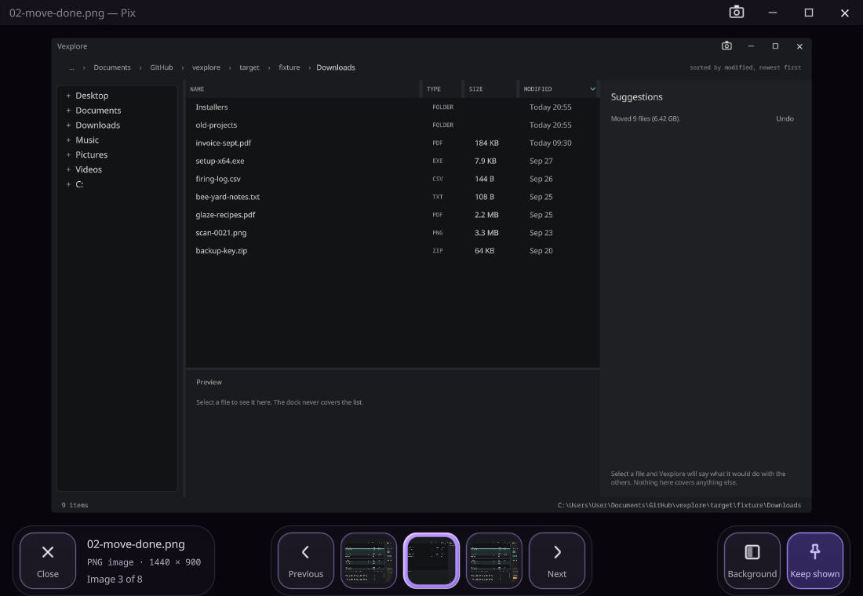Expand the C: drive's plus icon
The height and width of the screenshot is (596, 863).
pyautogui.click(x=68, y=184)
